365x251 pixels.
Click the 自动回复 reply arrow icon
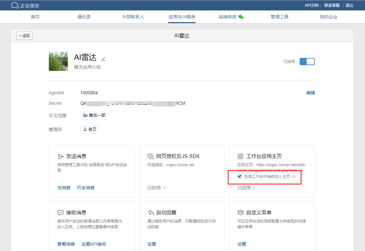point(150,213)
